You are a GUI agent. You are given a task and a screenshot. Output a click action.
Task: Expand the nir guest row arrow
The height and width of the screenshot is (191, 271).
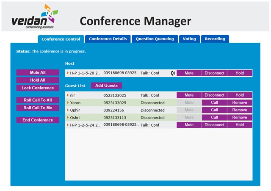tap(68, 95)
